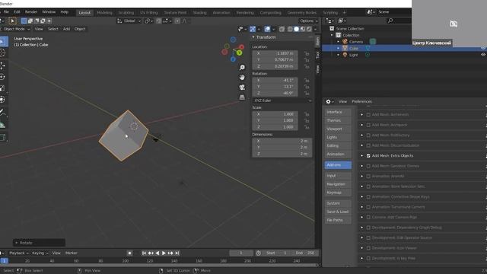This screenshot has width=487, height=274.
Task: Click the red X axis on navigation gizmo
Action: 241,47
